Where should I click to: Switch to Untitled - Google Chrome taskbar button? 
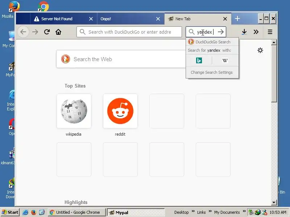(x=77, y=212)
